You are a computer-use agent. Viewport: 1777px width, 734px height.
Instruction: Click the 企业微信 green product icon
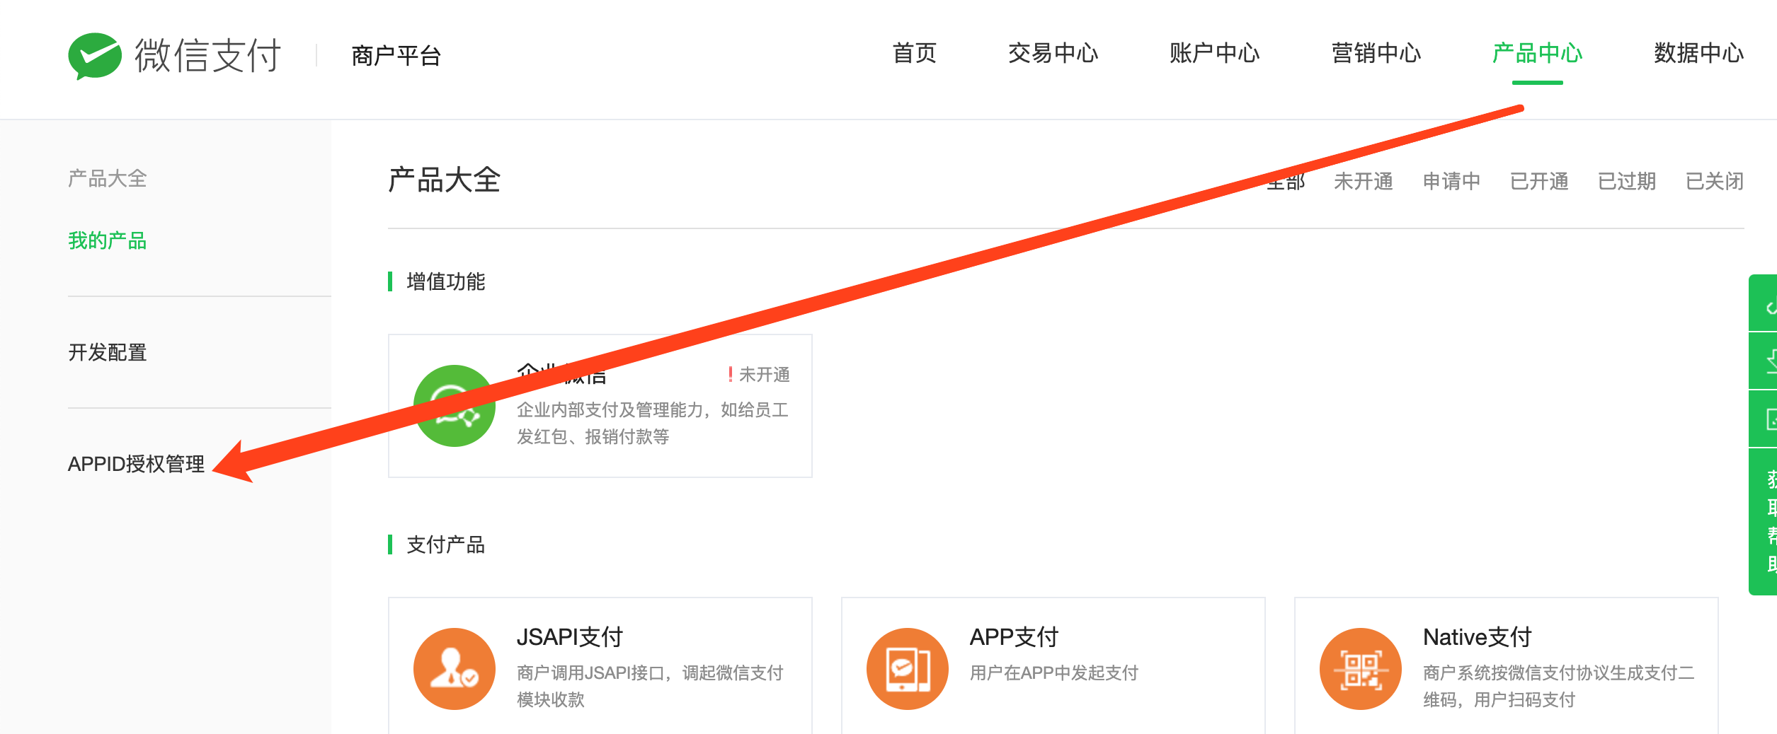tap(455, 406)
